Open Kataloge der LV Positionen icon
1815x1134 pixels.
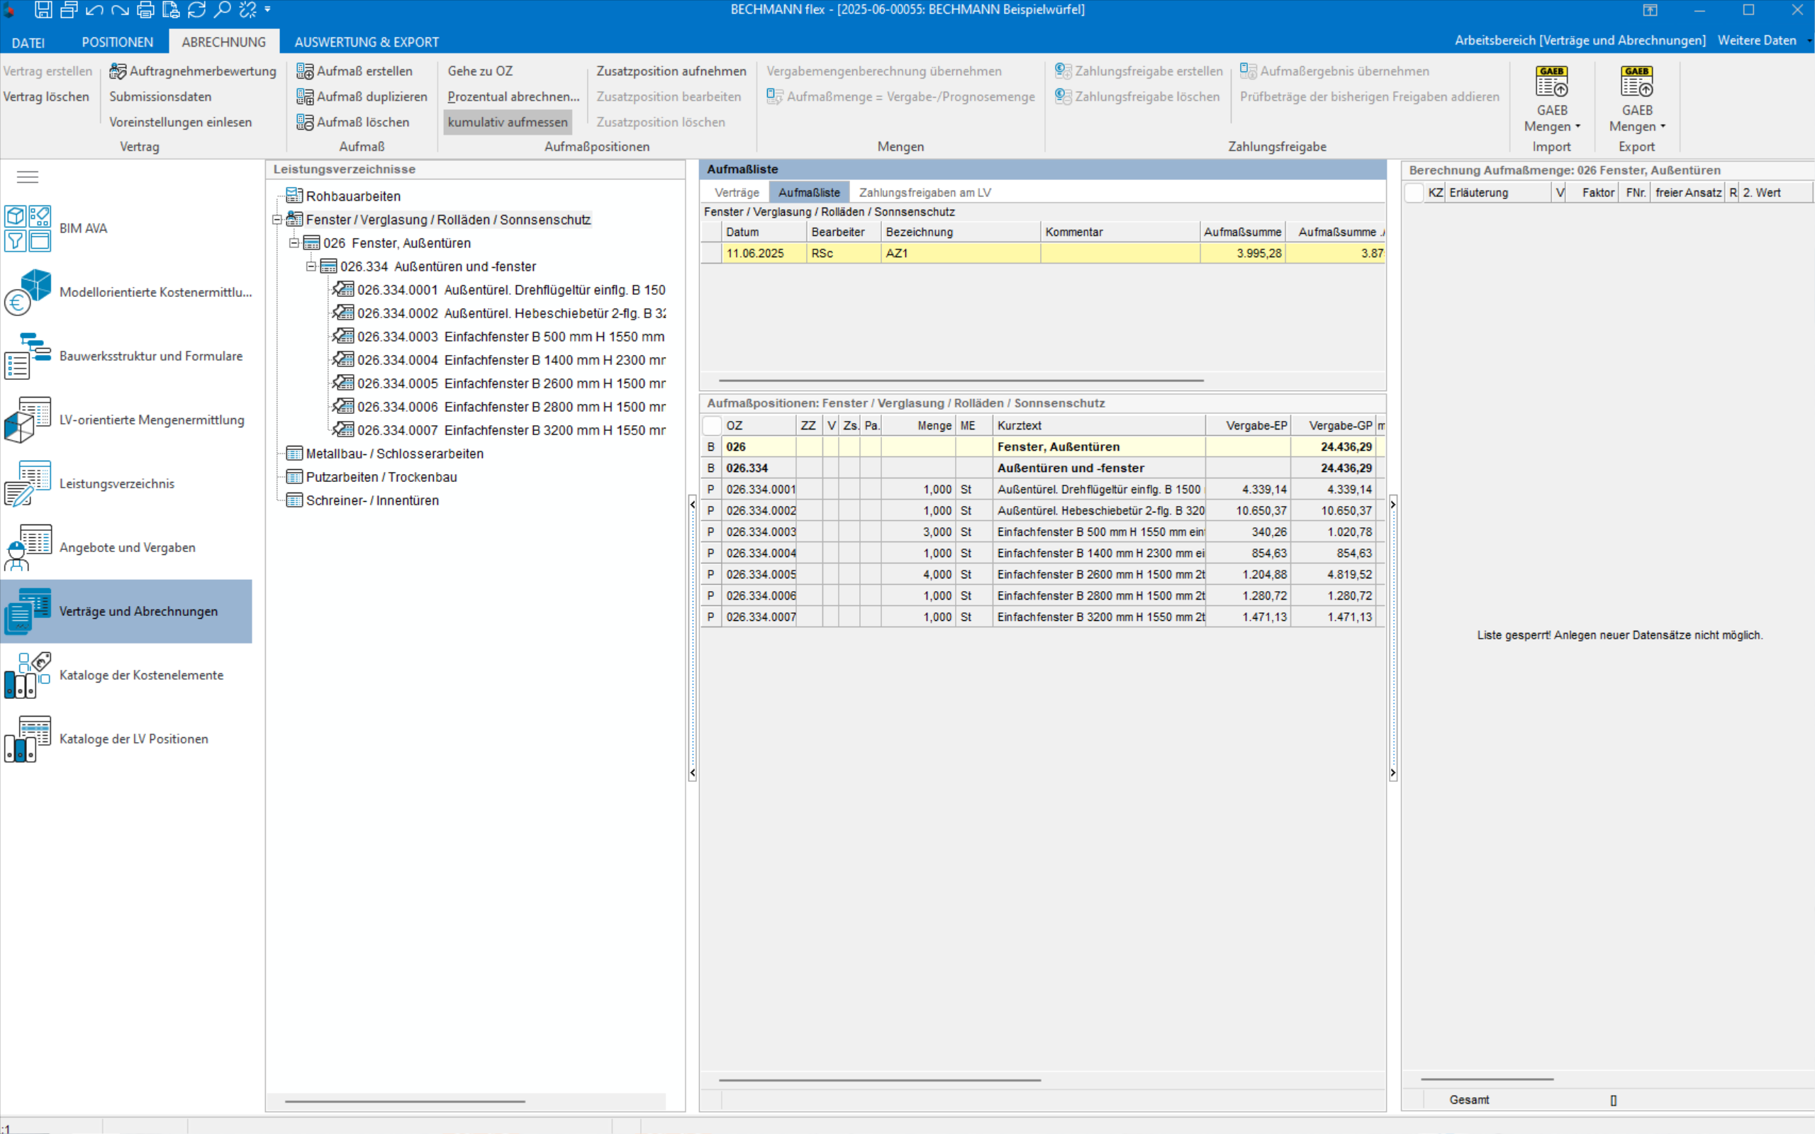tap(28, 738)
